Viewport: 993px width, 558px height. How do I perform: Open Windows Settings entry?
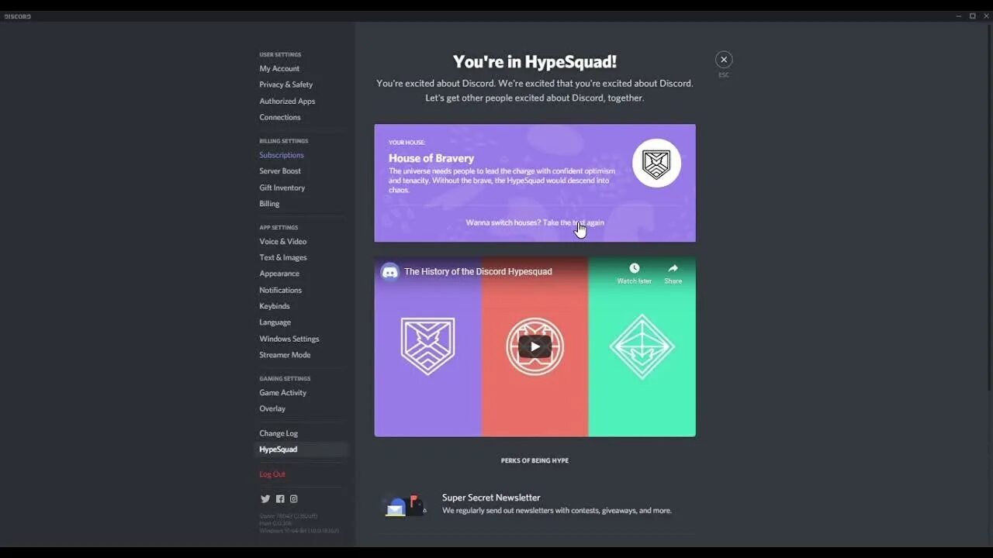(289, 339)
